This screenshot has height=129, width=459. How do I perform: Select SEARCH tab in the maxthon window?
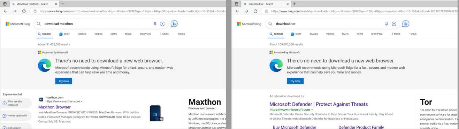pyautogui.click(x=45, y=34)
